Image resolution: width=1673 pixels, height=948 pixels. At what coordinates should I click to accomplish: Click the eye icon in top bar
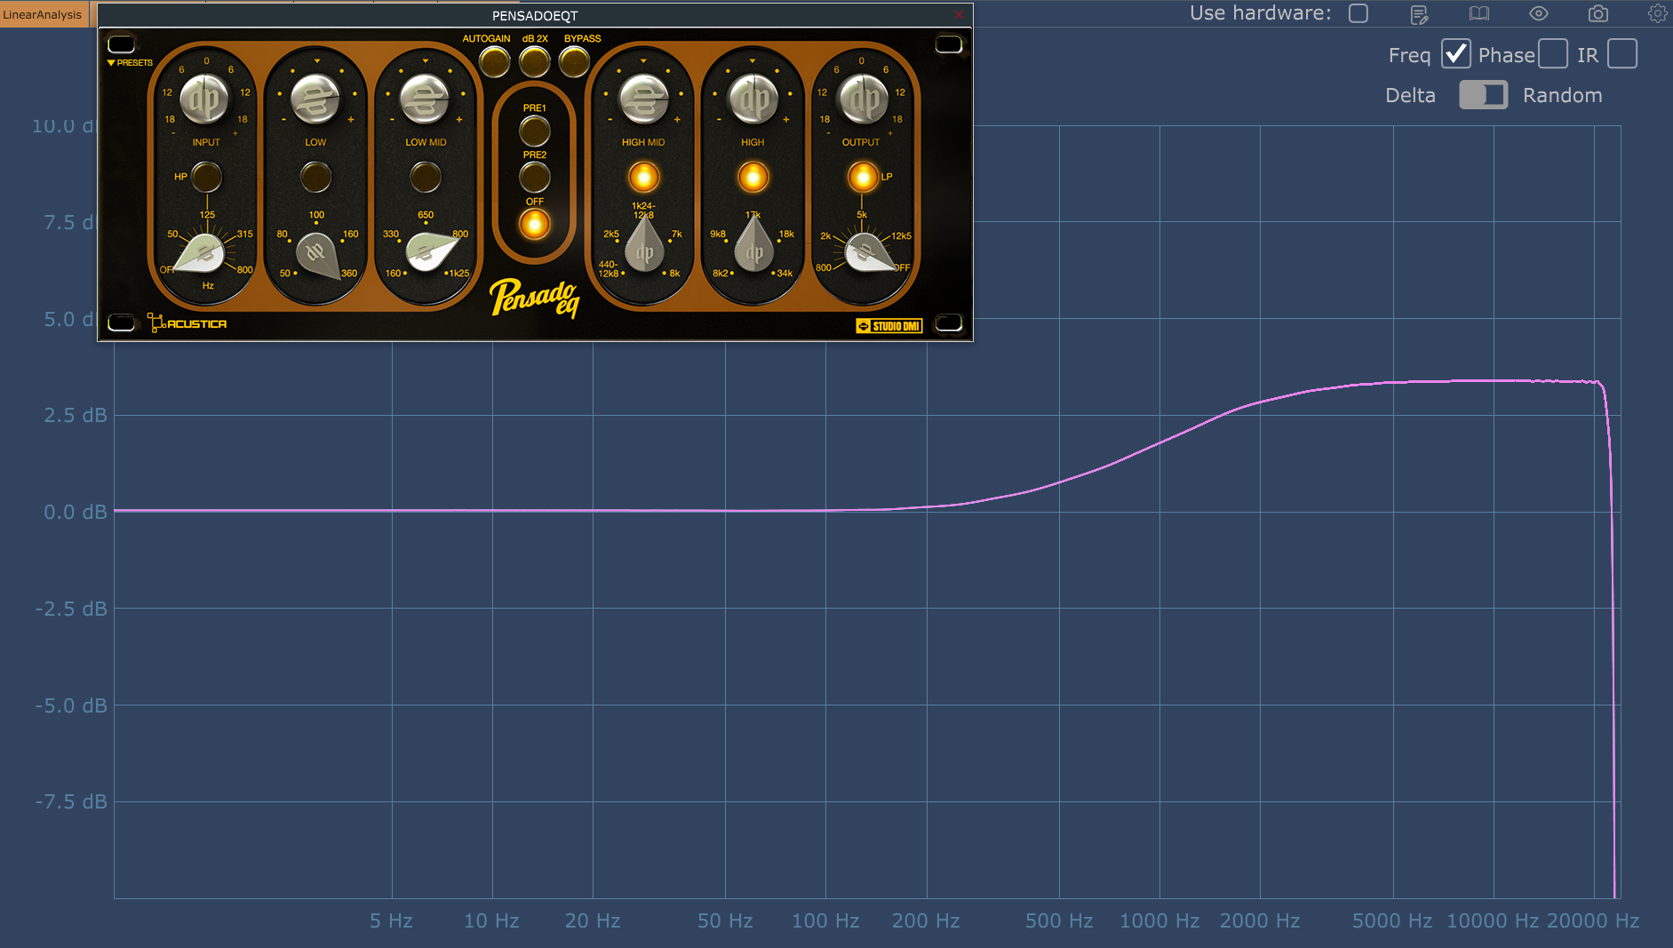1539,13
